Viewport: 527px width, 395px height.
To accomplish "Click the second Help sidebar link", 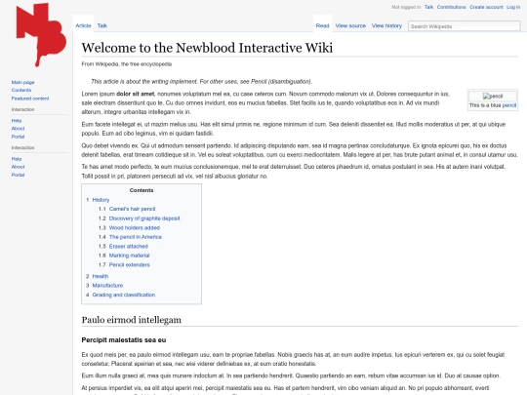I will coord(17,159).
